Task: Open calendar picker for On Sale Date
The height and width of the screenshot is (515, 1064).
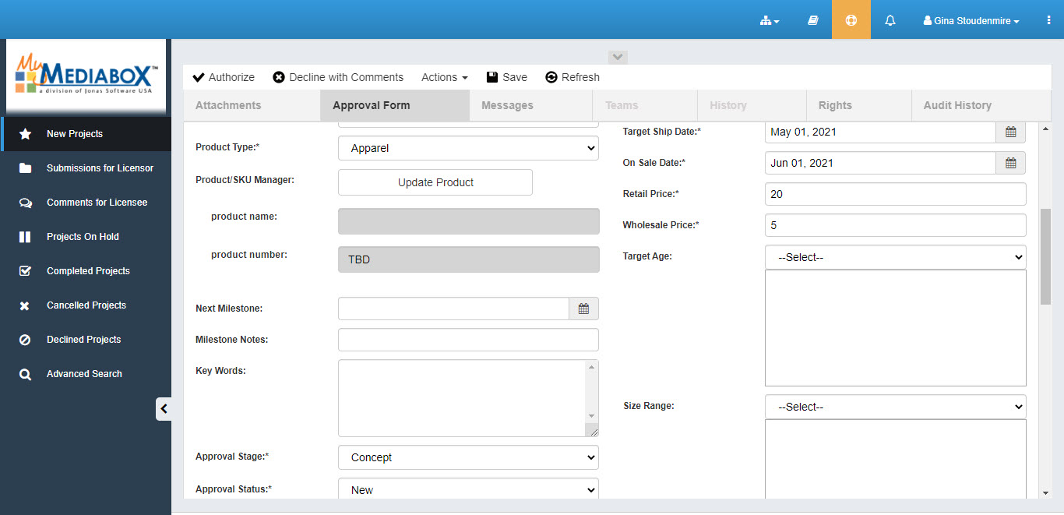Action: point(1010,163)
